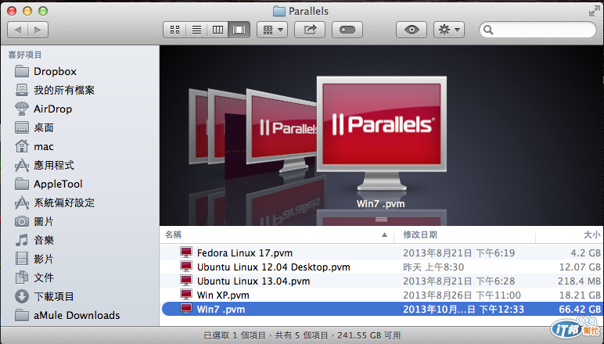Click the Share toolbar button
The image size is (604, 344).
click(310, 30)
